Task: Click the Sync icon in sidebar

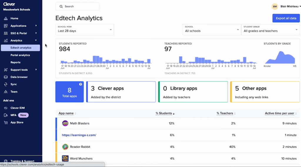Action: pos(6,84)
